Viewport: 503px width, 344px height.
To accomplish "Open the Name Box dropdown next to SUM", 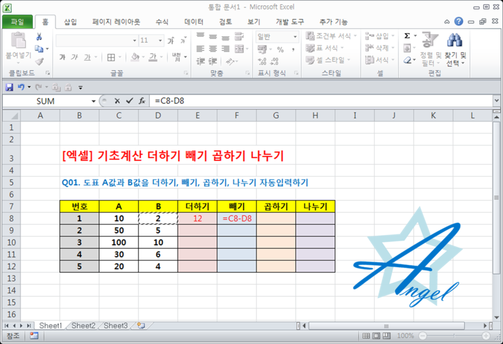I will click(93, 101).
